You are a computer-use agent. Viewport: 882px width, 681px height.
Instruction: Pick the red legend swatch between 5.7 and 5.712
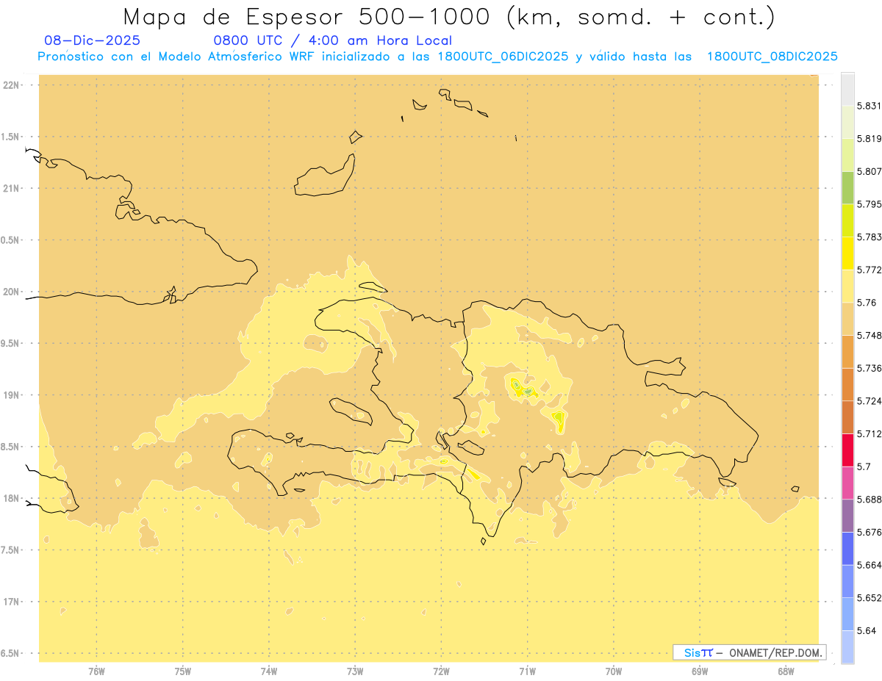tap(847, 450)
